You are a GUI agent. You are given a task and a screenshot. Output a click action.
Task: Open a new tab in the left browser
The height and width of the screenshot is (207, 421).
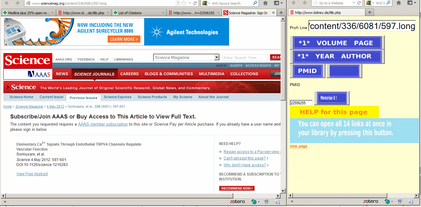[281, 13]
